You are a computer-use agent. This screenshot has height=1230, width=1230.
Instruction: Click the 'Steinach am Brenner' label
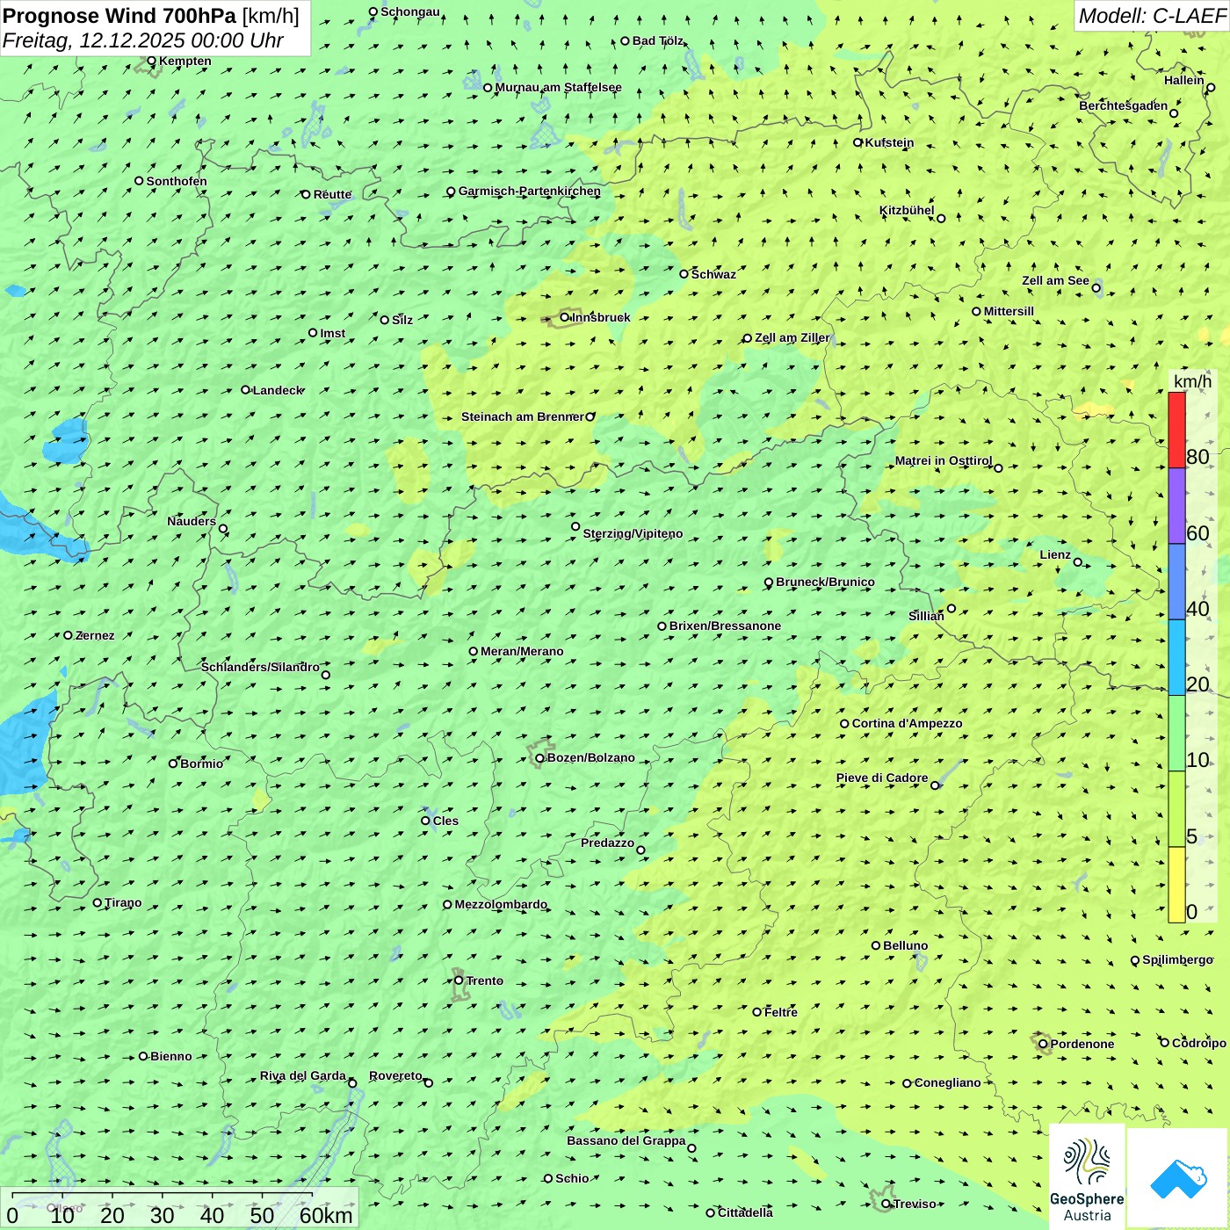tap(523, 416)
